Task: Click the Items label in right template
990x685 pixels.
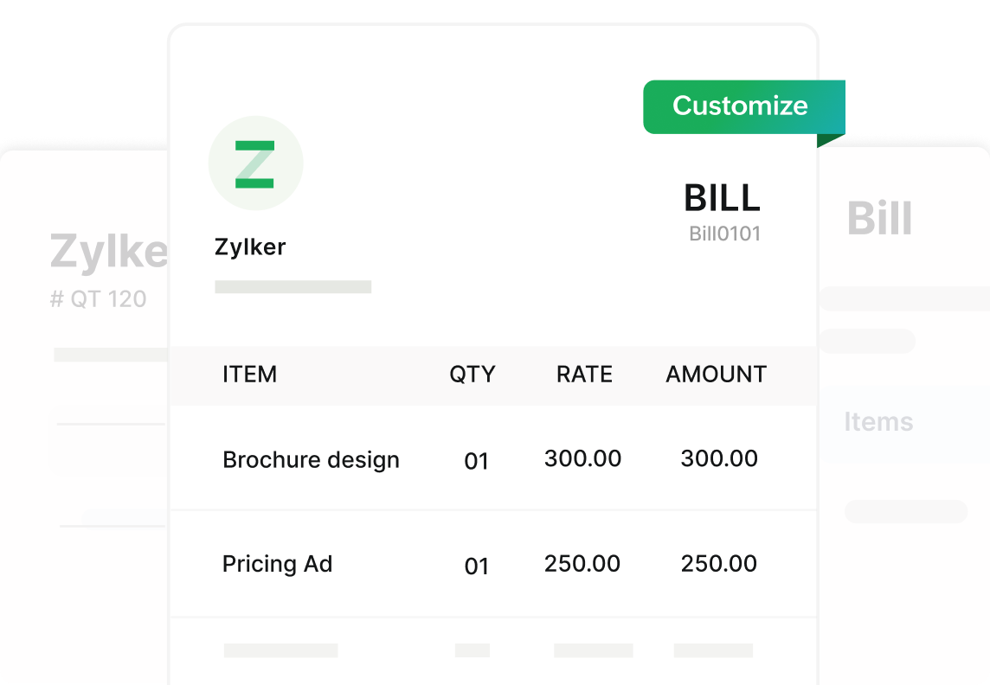Action: click(878, 421)
